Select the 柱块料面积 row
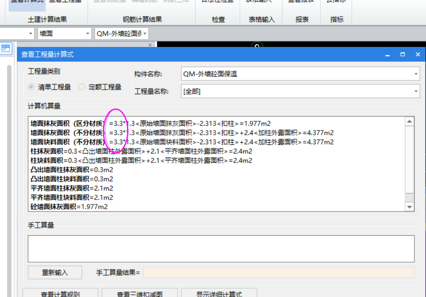Viewport: 426px width, 297px height. click(141, 160)
